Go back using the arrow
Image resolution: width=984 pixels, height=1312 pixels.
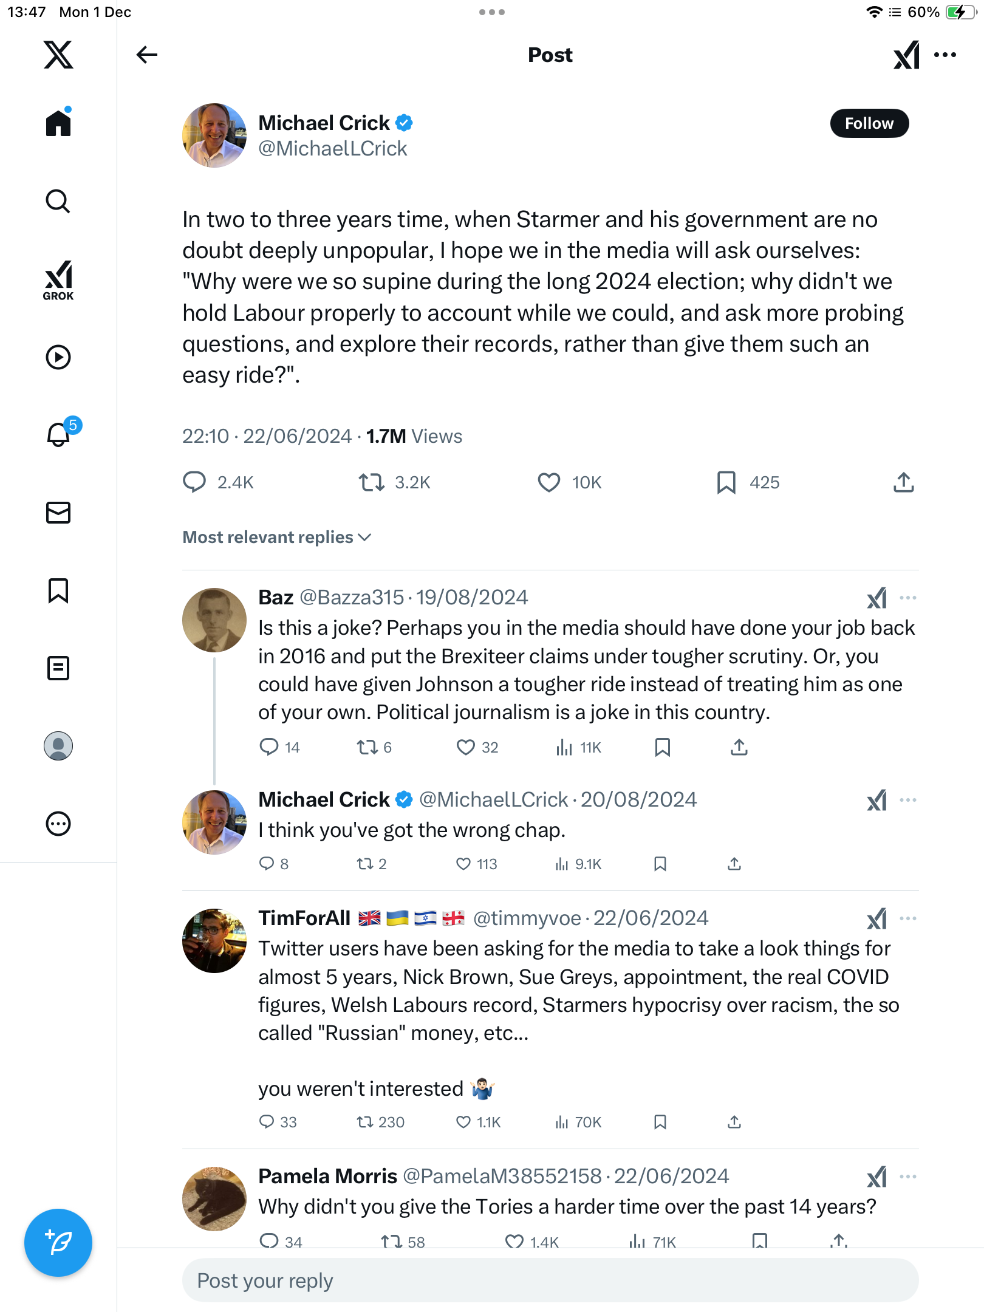point(147,55)
